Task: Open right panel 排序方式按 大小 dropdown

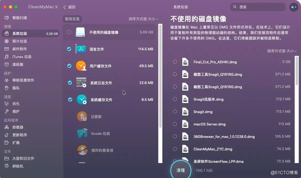Action: pos(282,51)
